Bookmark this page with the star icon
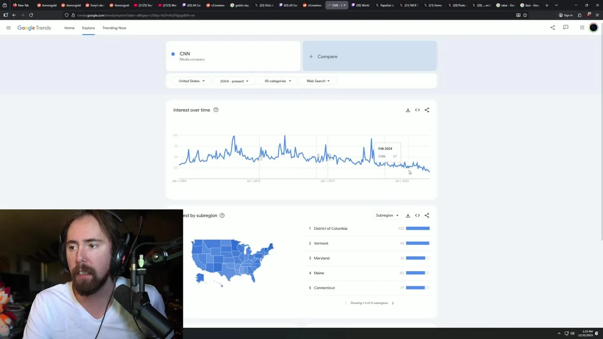 pyautogui.click(x=525, y=15)
